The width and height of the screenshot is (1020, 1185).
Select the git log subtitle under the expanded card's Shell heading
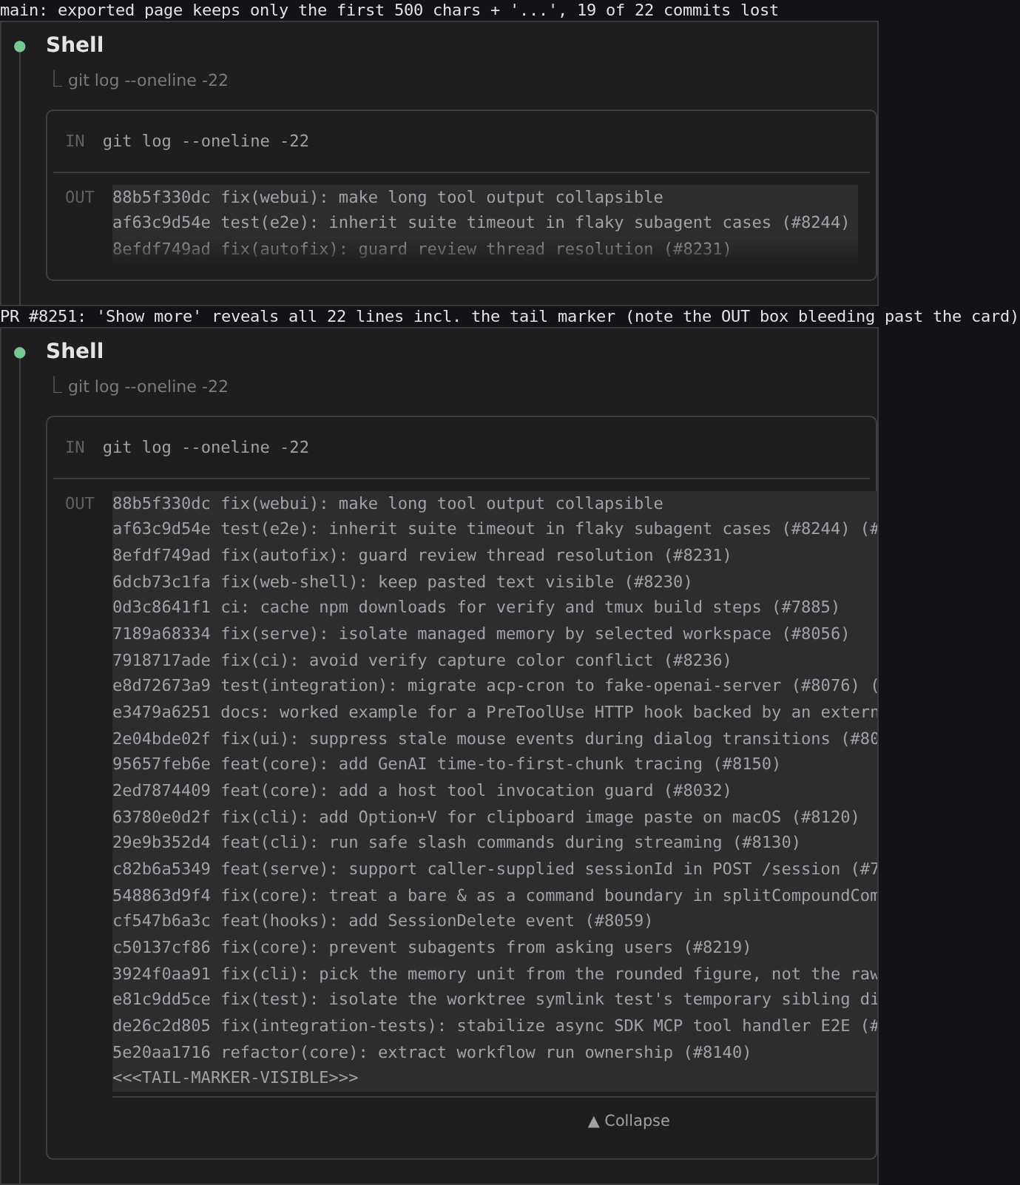point(148,386)
